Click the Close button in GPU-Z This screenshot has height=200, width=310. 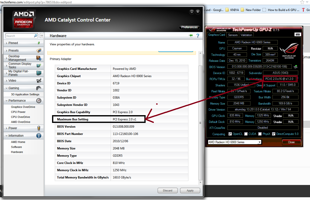click(x=291, y=142)
